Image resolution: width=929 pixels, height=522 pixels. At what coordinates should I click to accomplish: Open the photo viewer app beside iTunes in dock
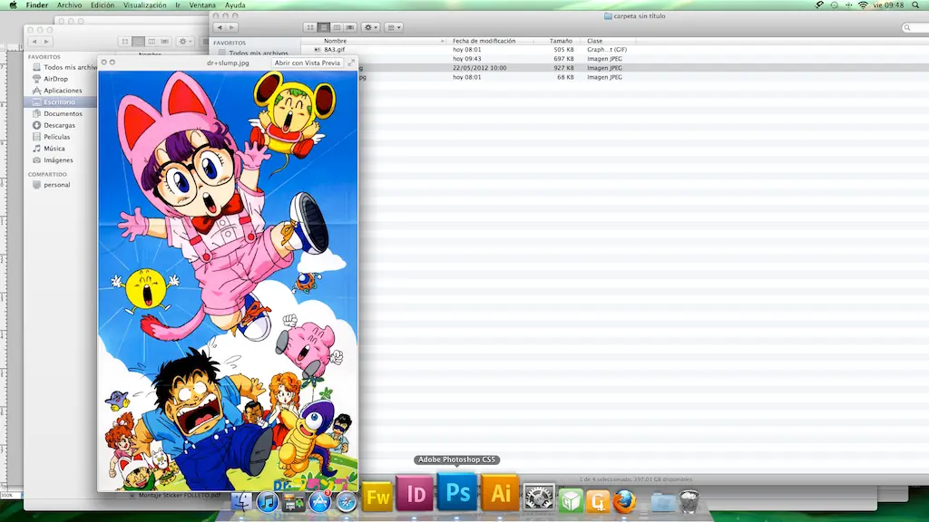[x=293, y=502]
